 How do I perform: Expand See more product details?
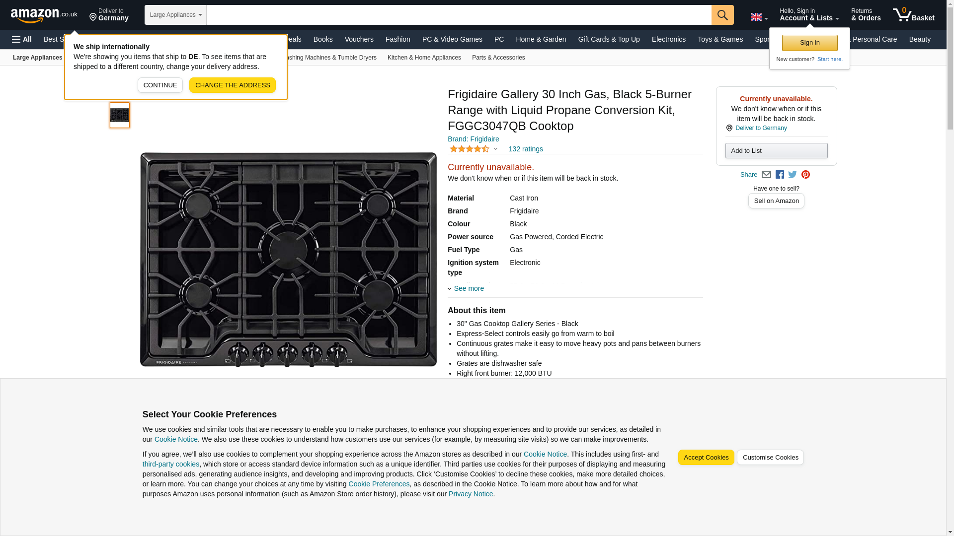[x=468, y=288]
